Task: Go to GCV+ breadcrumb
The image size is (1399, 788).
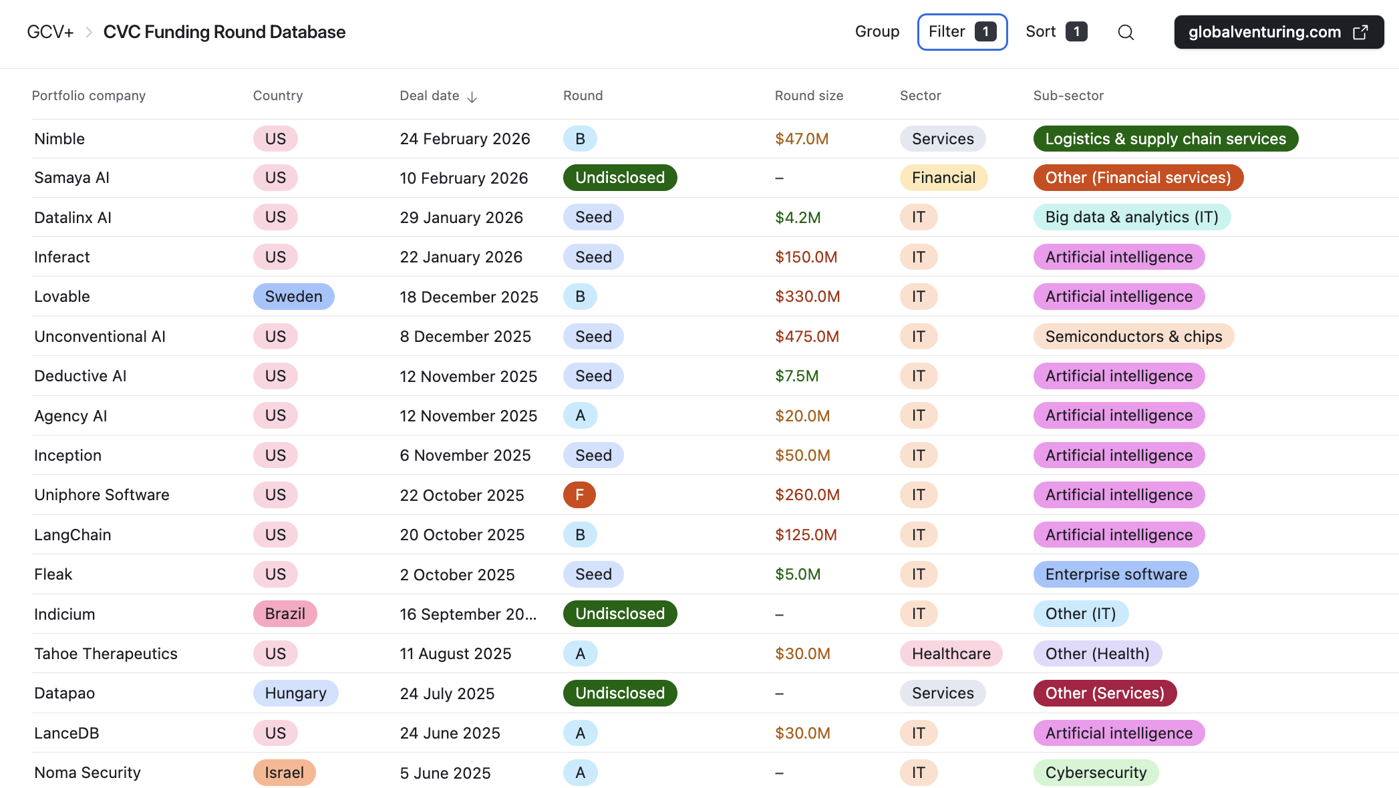Action: coord(50,32)
